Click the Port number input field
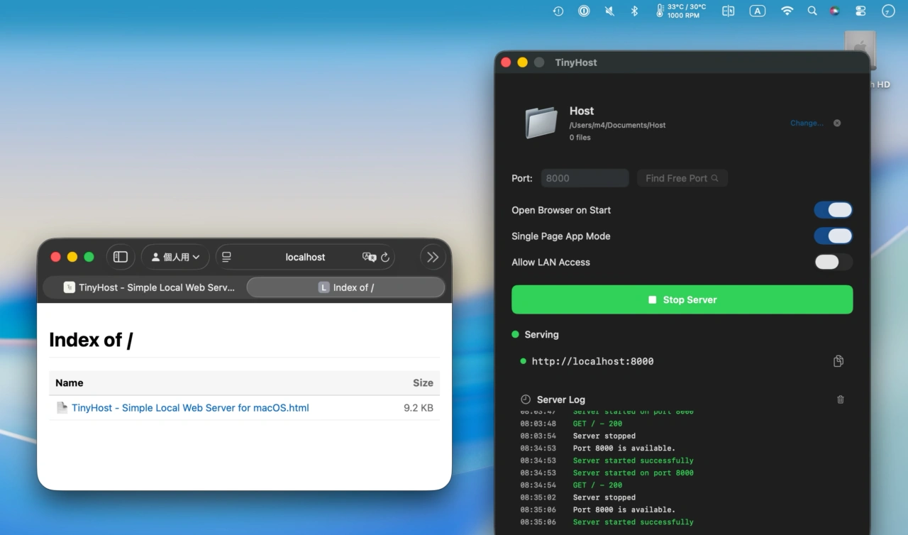The image size is (908, 535). click(x=584, y=178)
